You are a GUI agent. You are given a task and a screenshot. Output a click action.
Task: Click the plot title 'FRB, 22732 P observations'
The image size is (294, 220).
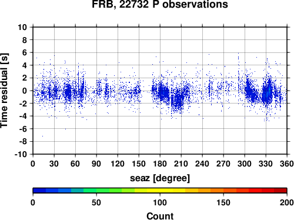(160, 4)
